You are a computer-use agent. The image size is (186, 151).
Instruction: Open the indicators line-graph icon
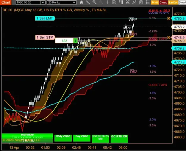(134, 2)
